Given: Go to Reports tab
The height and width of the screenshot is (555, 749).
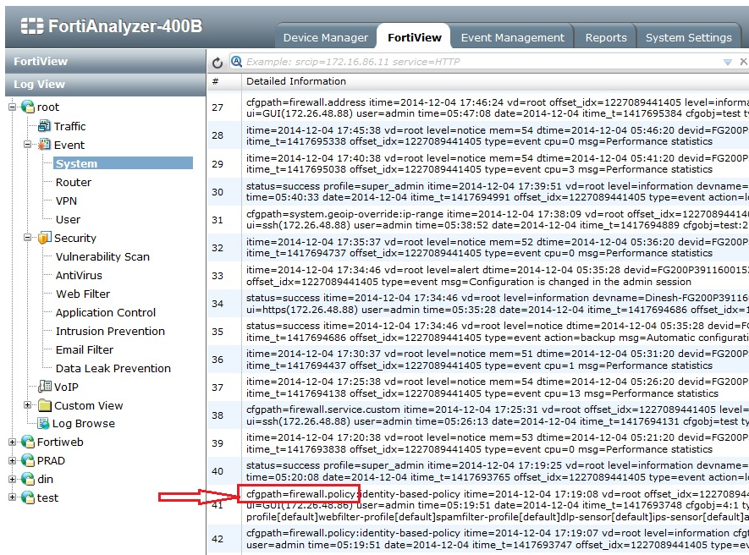Looking at the screenshot, I should (606, 38).
